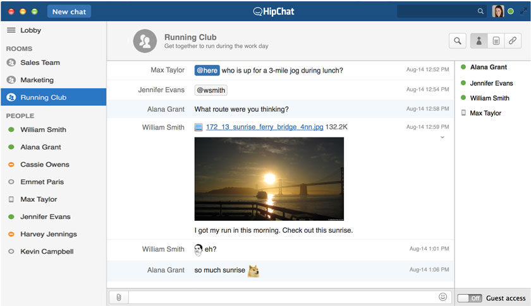Show the room members people panel
531x306 pixels.
pyautogui.click(x=479, y=41)
